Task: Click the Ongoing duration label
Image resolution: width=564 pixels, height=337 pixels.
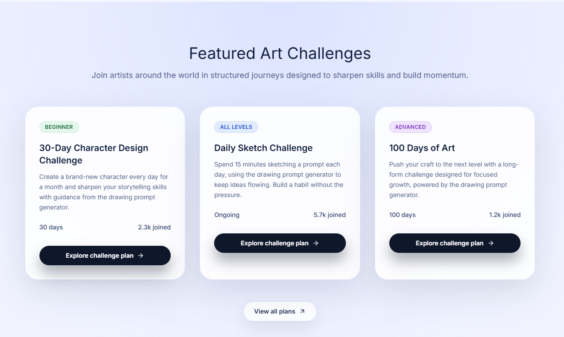Action: tap(227, 215)
